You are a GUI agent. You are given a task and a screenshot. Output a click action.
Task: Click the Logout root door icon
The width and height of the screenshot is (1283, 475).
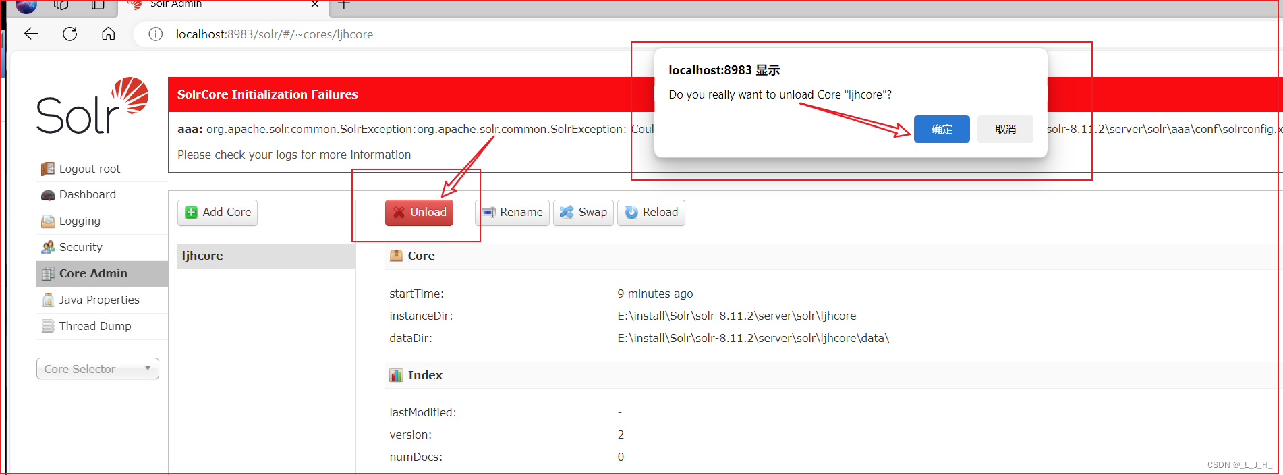[48, 169]
